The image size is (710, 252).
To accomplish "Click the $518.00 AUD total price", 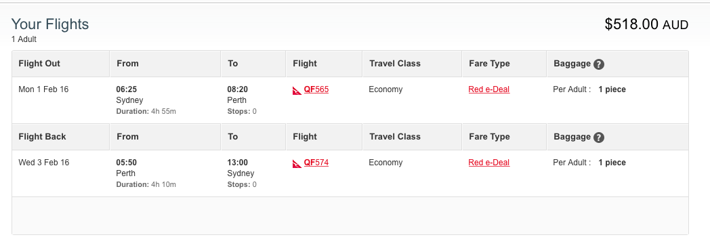I will point(646,24).
